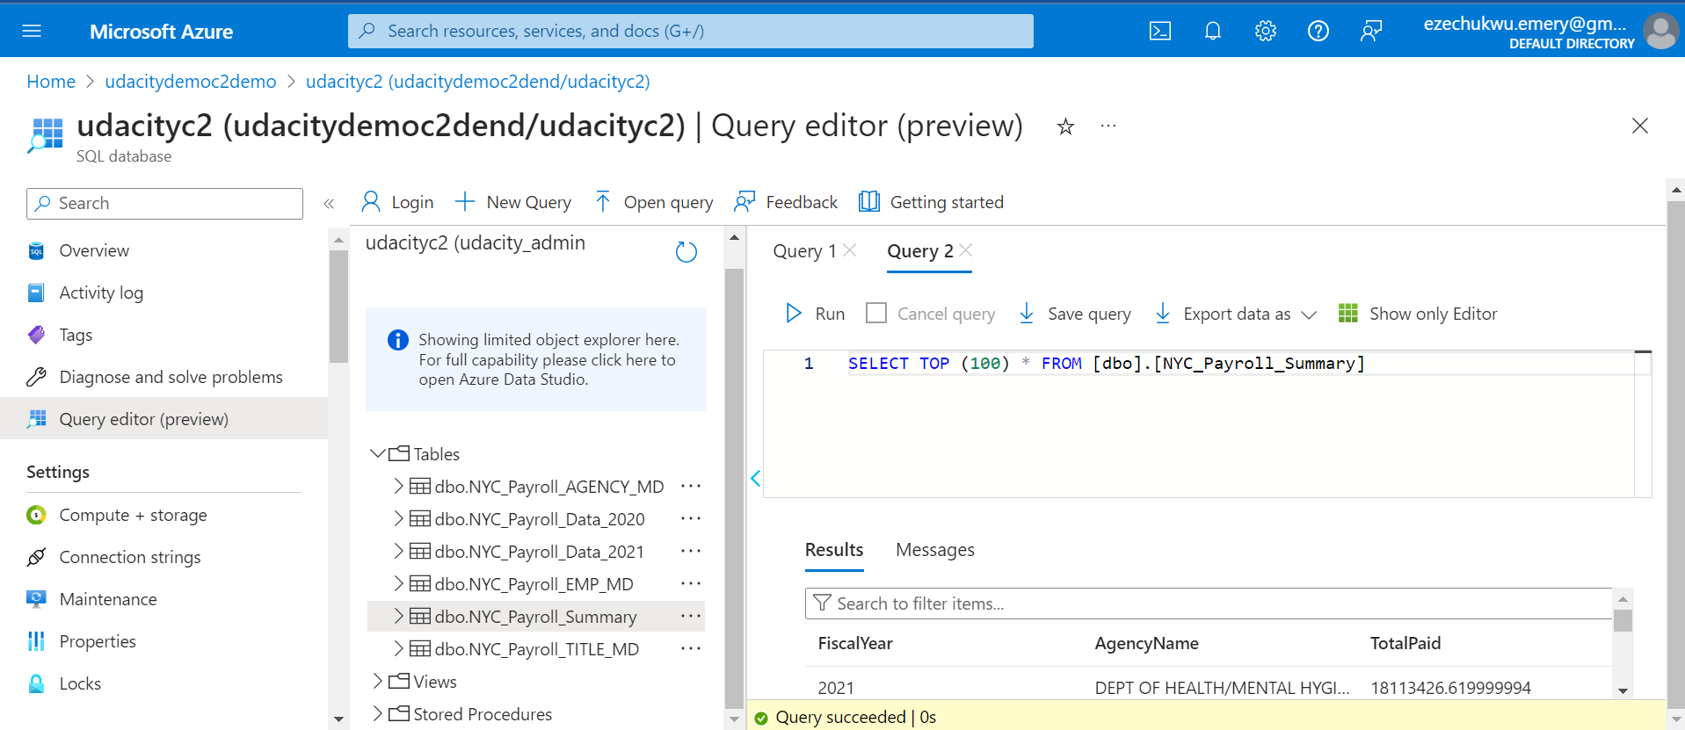Click the top Azure search box

(691, 32)
